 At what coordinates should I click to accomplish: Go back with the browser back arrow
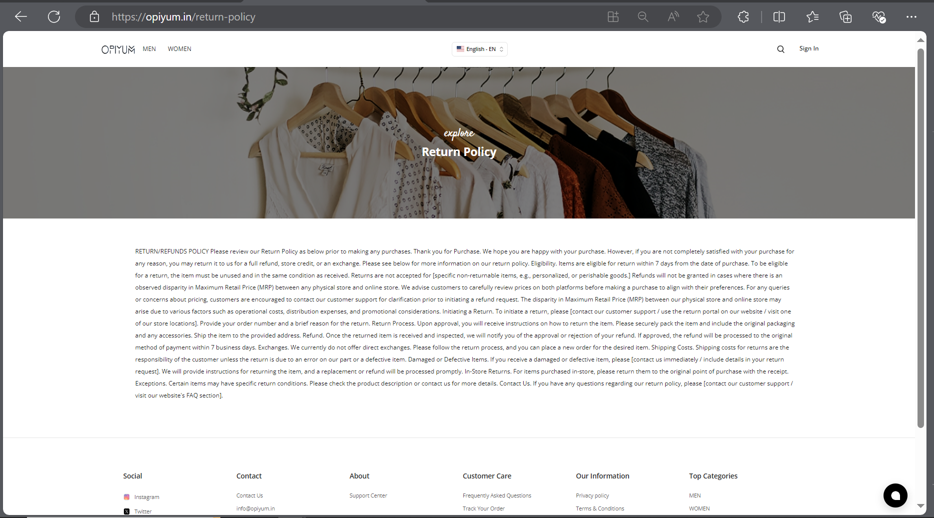coord(21,17)
